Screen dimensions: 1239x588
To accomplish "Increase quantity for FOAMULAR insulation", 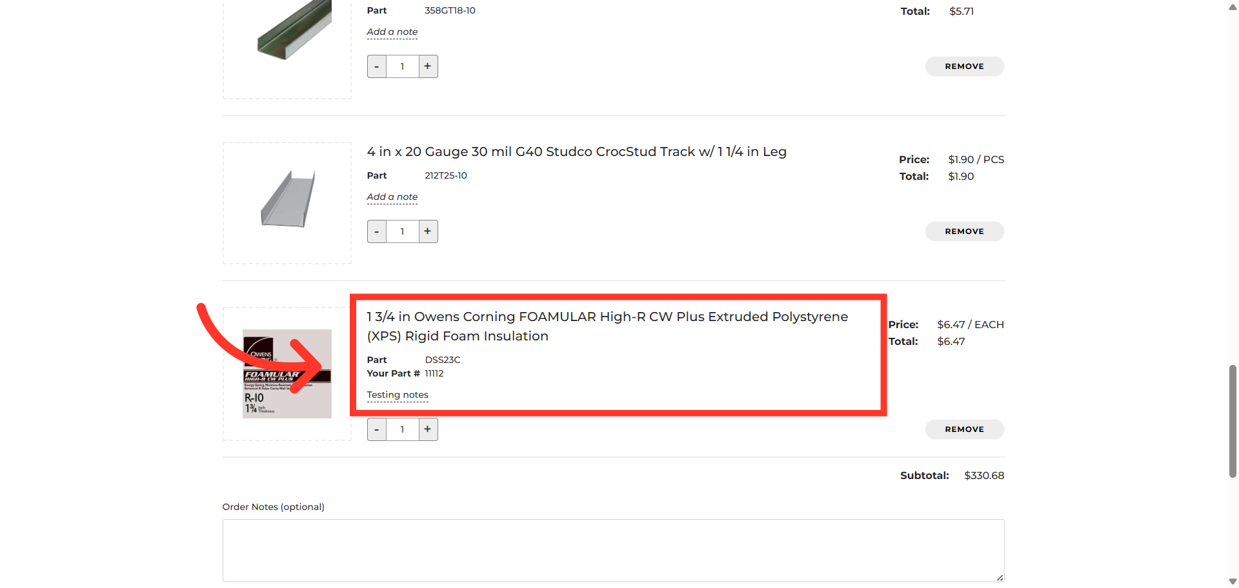I will click(428, 429).
